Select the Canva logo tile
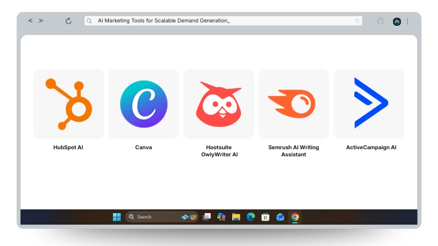Viewport: 438px width, 246px height. click(x=143, y=104)
